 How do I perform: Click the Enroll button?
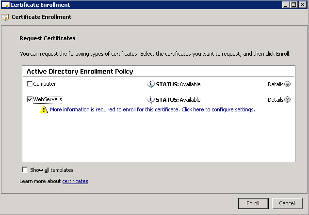click(x=253, y=203)
